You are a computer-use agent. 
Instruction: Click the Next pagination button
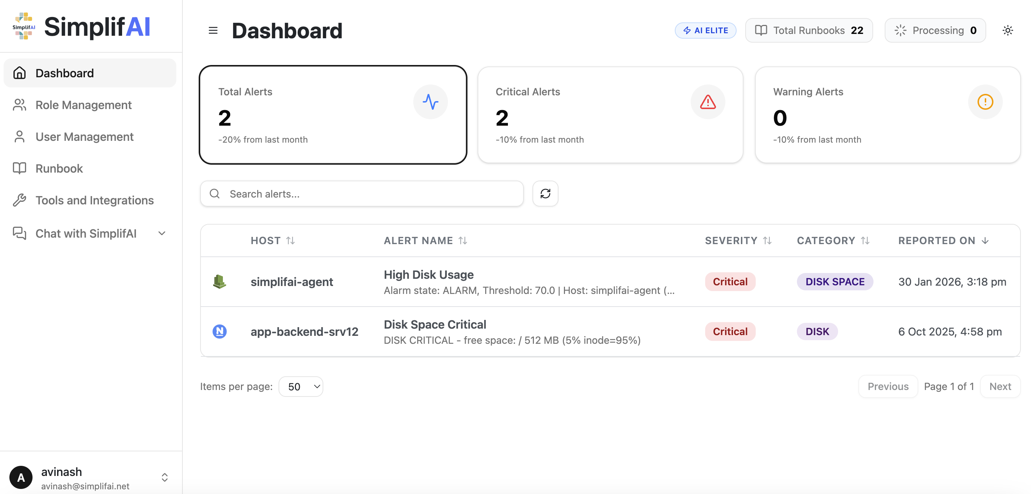tap(1000, 386)
